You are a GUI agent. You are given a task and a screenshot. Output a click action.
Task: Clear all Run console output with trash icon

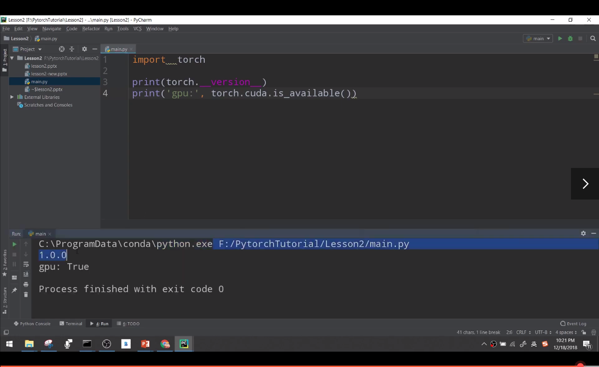[x=26, y=295]
